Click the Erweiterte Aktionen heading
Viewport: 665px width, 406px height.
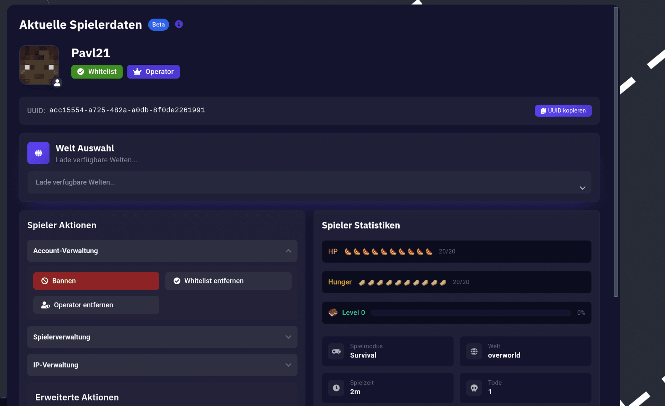pos(77,397)
